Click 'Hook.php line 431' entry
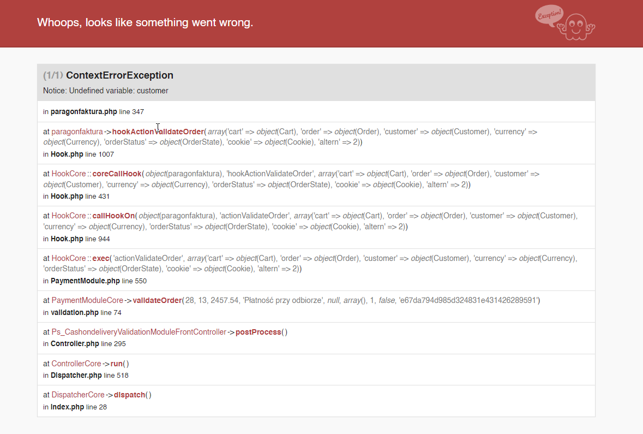 [76, 197]
